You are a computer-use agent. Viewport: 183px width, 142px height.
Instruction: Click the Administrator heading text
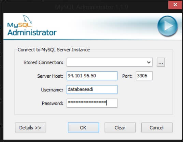click(x=32, y=32)
